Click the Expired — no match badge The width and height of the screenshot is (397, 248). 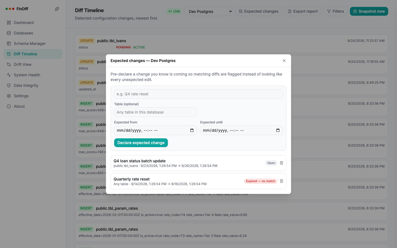[261, 181]
